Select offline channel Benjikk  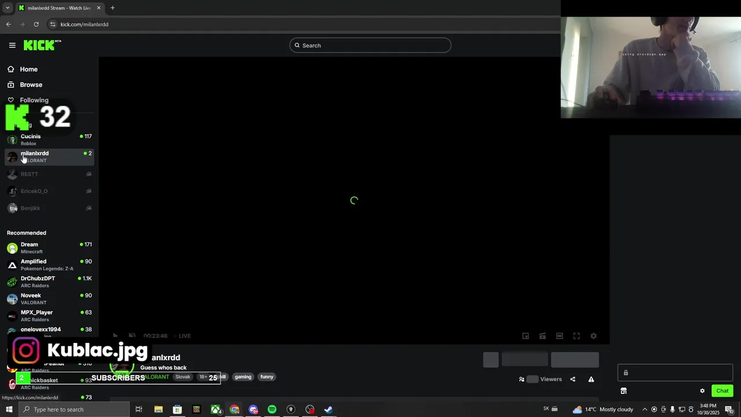pyautogui.click(x=49, y=208)
